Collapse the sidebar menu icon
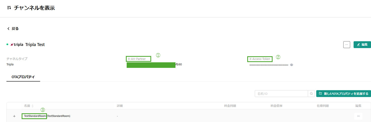The image size is (371, 122). tap(9, 8)
